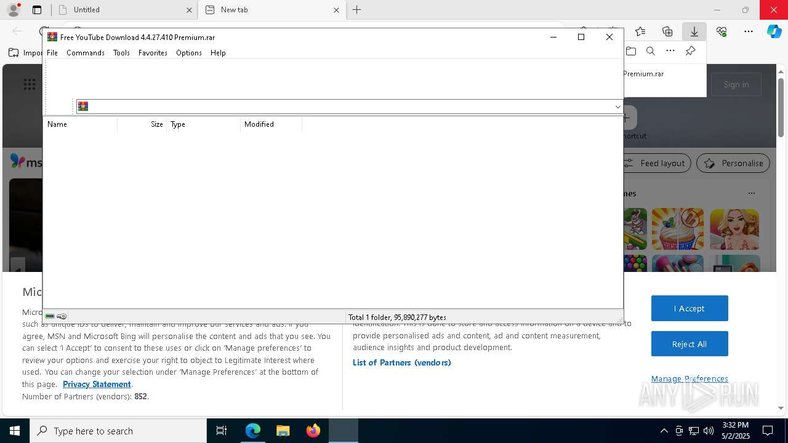Open more options in Downloads panel
Screen dimensions: 788x443
pyautogui.click(x=670, y=51)
